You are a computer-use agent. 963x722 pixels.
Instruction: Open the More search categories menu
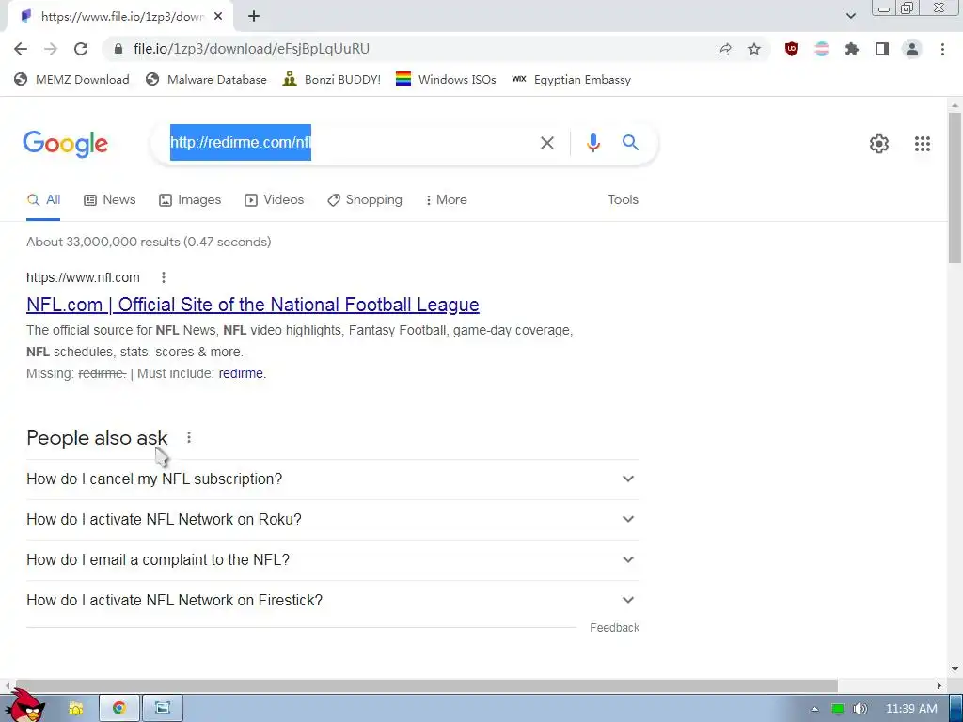coord(447,200)
